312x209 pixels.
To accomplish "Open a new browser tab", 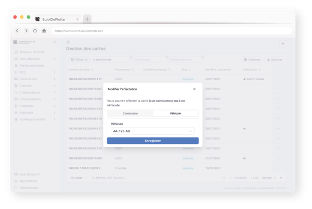I will point(87,19).
